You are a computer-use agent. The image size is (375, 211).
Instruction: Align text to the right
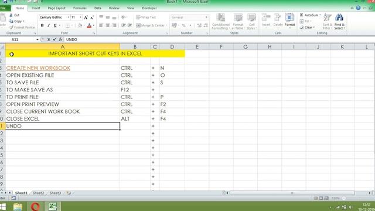tap(114, 25)
